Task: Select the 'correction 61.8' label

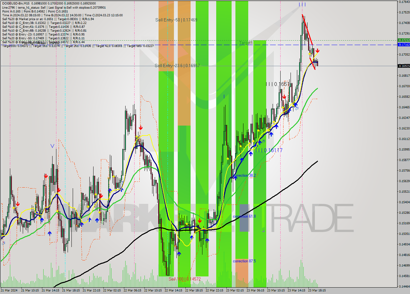Action: [x=245, y=216]
